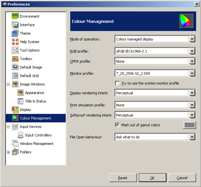Click the Interface icon in sidebar

(x=15, y=25)
